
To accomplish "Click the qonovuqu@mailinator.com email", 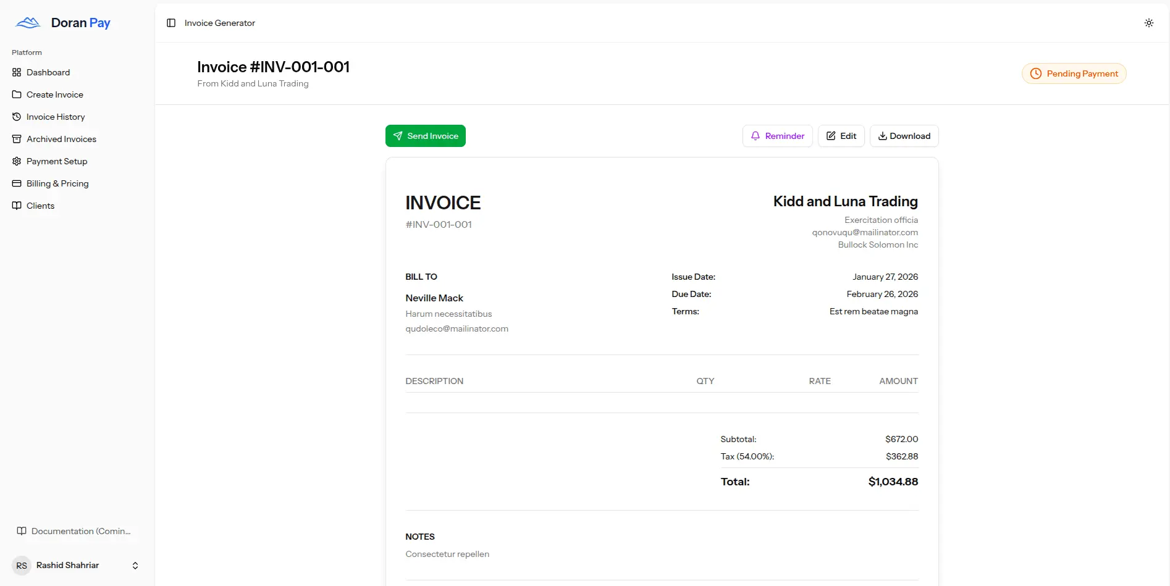I will 865,232.
